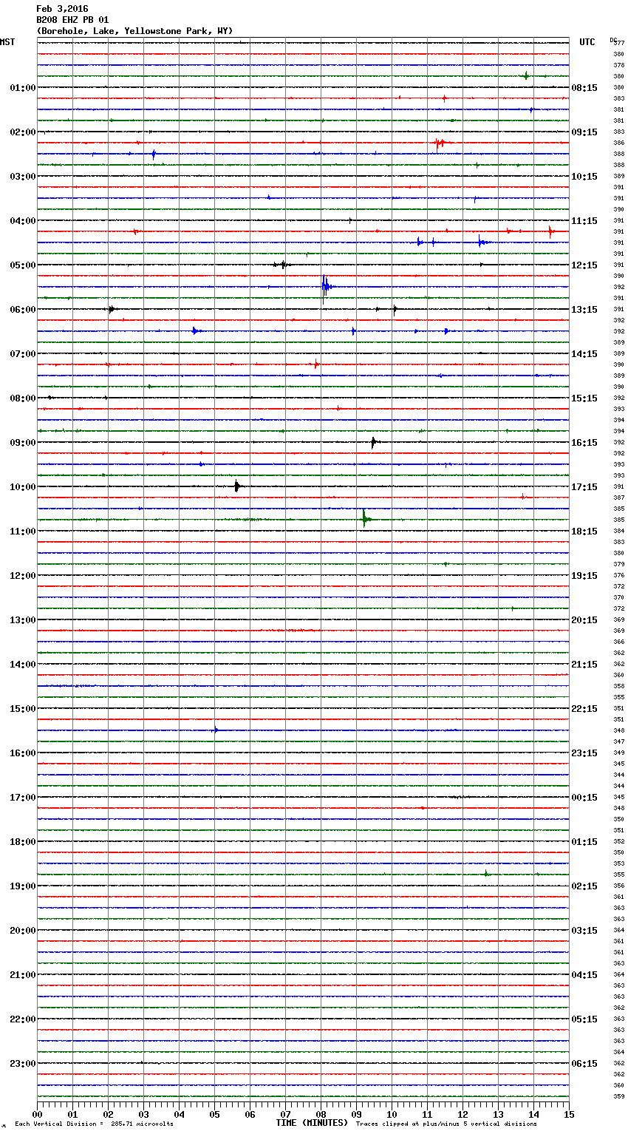Click the 'TIME (MINUTES)' axis title
The width and height of the screenshot is (628, 1134).
coord(312,1123)
